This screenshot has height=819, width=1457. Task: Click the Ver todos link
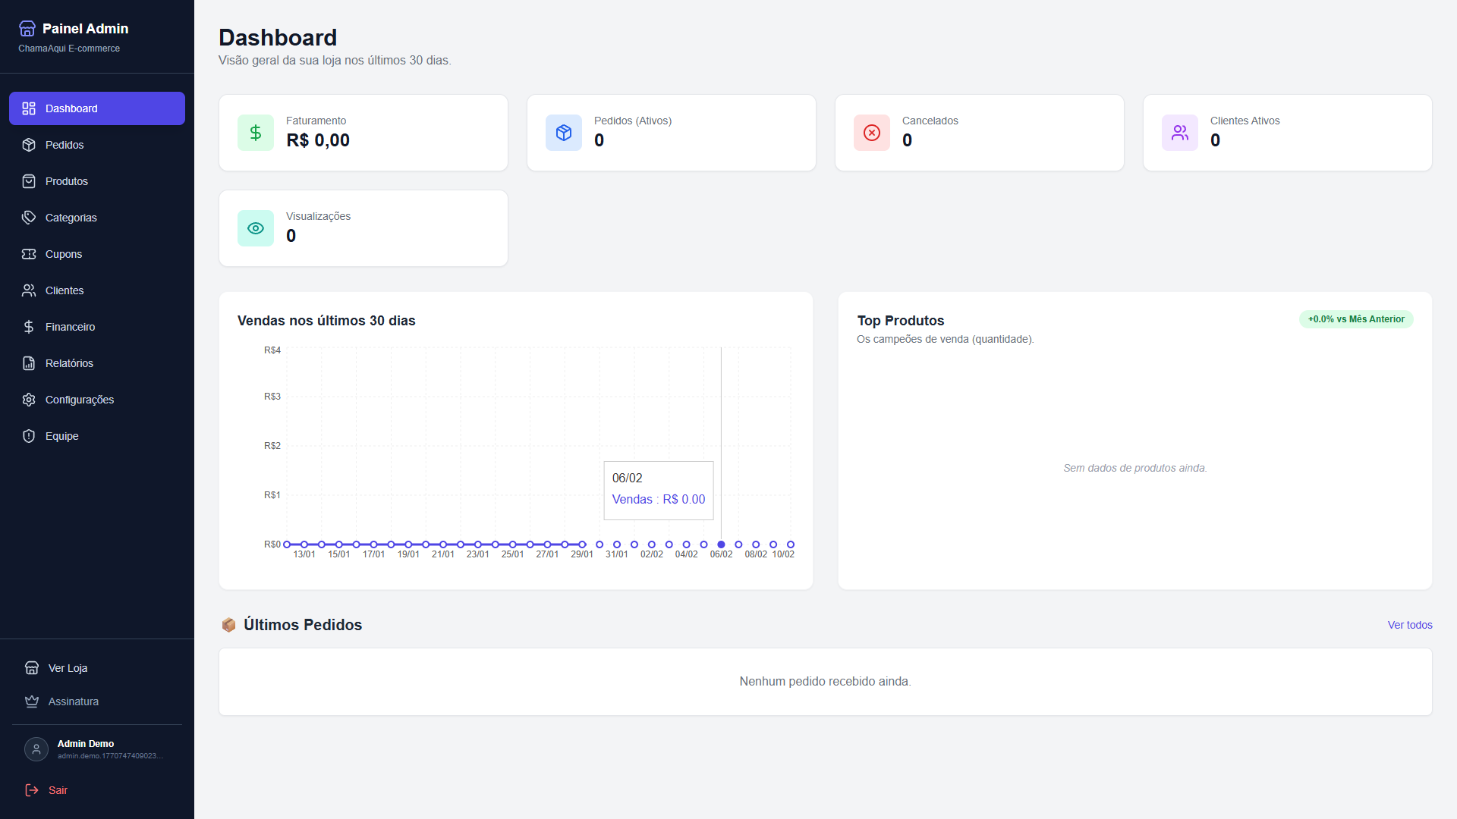pyautogui.click(x=1409, y=625)
